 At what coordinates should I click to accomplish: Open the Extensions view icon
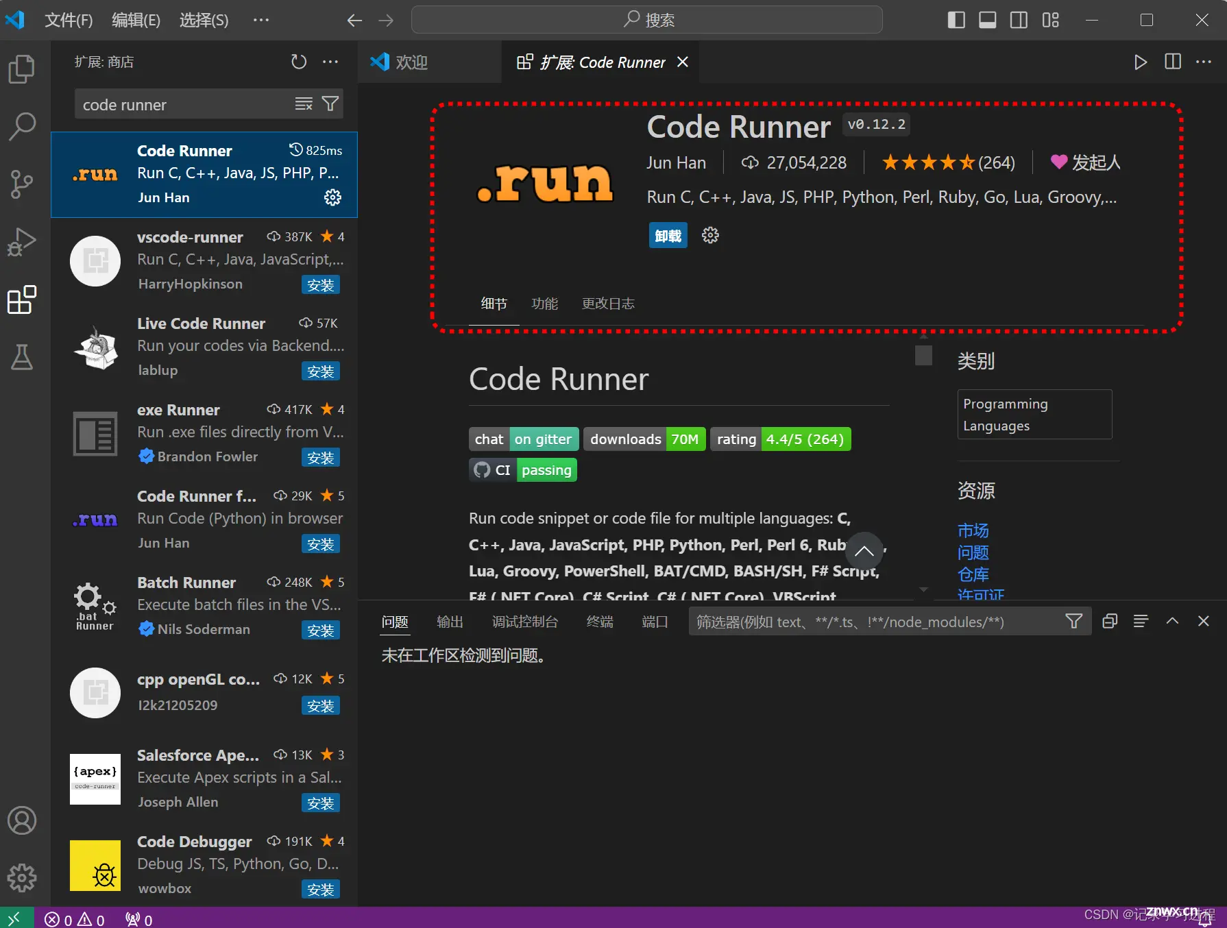(x=22, y=300)
